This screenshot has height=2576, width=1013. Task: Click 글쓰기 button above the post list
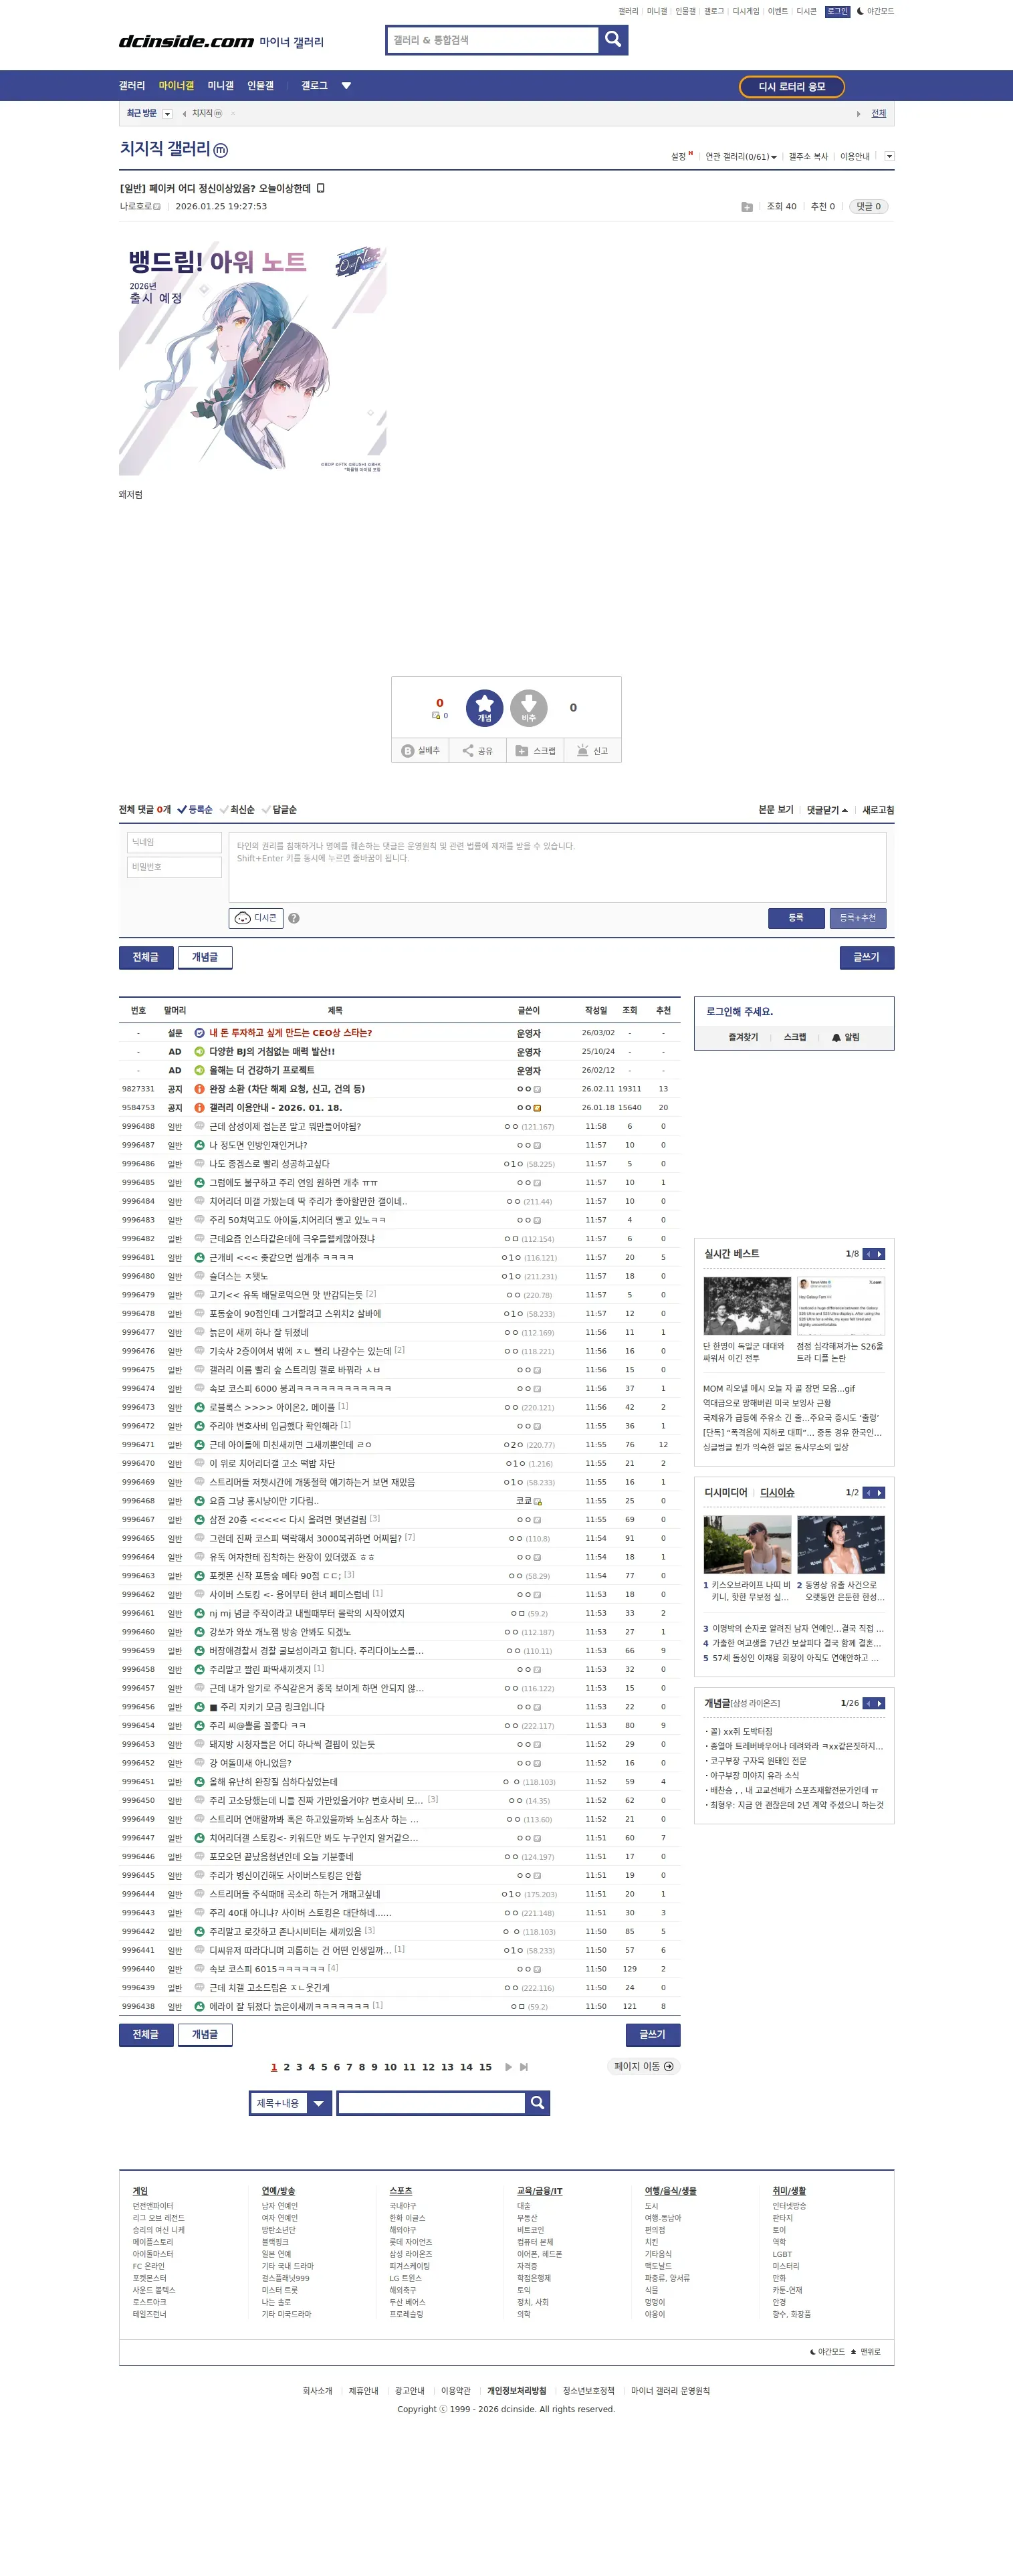(x=867, y=958)
